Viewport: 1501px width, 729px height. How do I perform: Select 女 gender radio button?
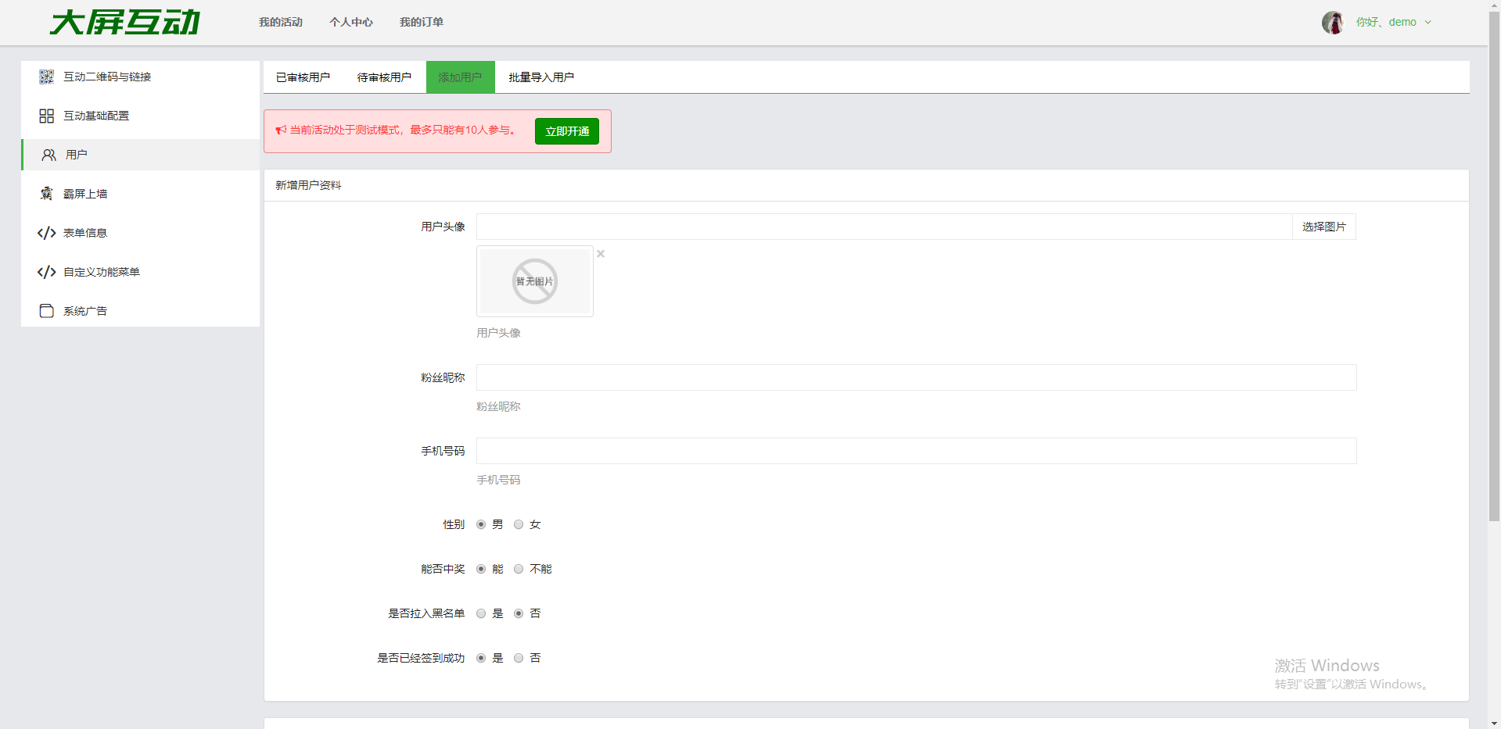pyautogui.click(x=519, y=525)
